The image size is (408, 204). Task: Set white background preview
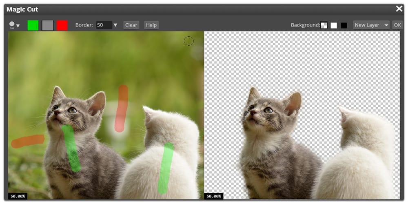click(334, 25)
